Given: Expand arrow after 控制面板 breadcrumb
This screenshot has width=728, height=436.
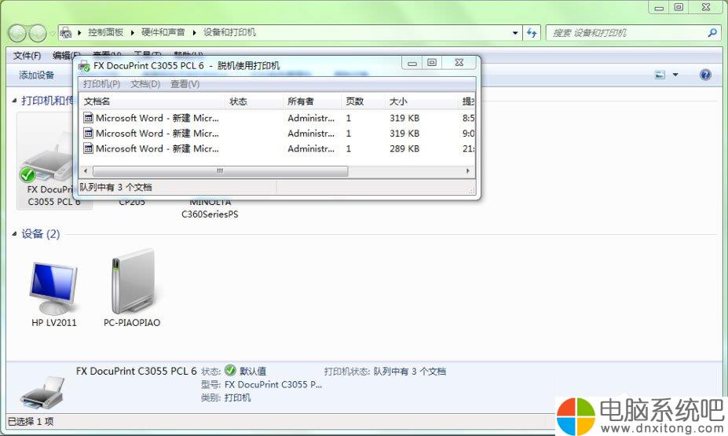Looking at the screenshot, I should tap(132, 32).
